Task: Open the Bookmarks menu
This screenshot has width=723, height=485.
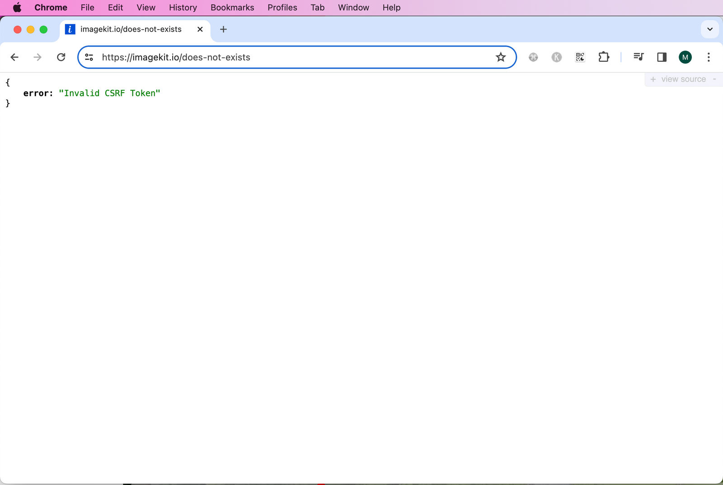Action: coord(232,7)
